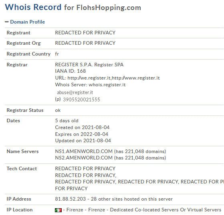Click the registrar phone number 390552002155

[81, 100]
